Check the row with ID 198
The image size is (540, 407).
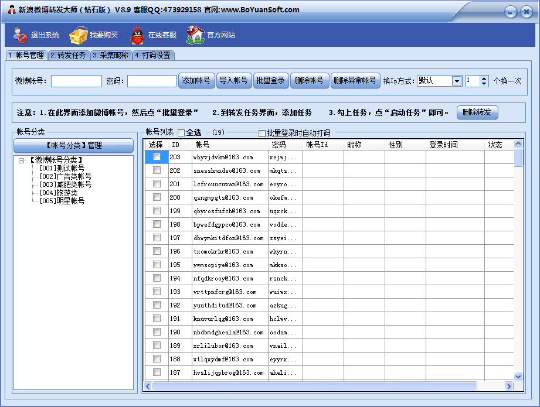tap(157, 224)
